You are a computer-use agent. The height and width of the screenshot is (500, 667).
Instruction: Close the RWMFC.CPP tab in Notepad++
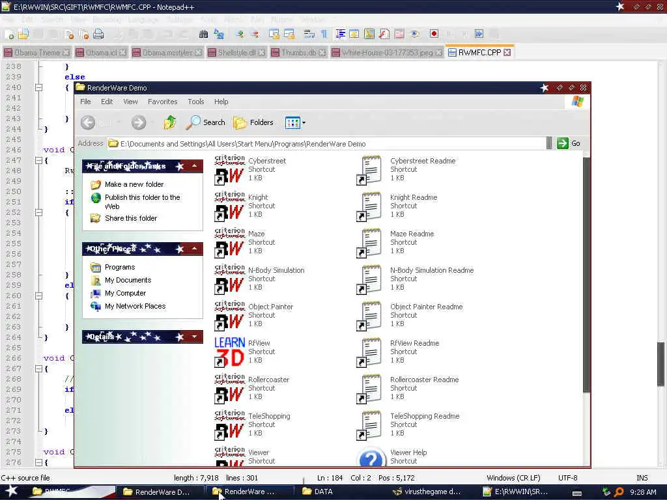click(x=507, y=52)
